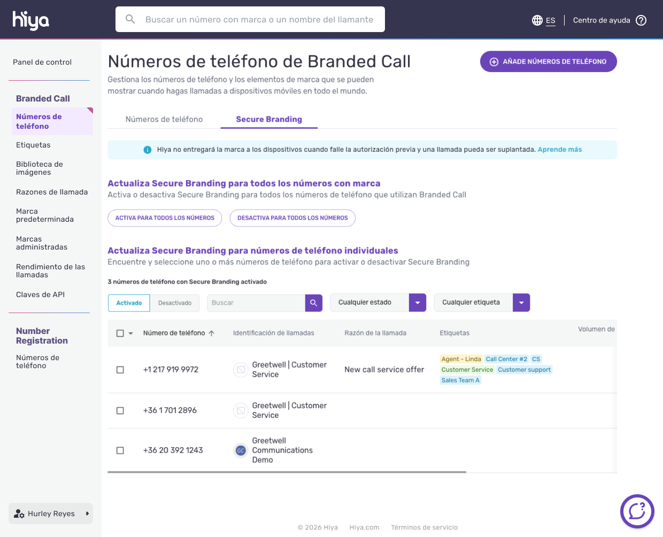Screen dimensions: 663x537
Task: Open help center question mark icon
Action: (641, 20)
